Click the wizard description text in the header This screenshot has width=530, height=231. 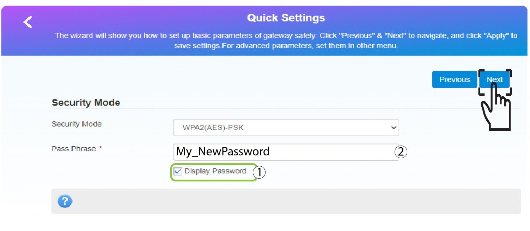tap(286, 41)
